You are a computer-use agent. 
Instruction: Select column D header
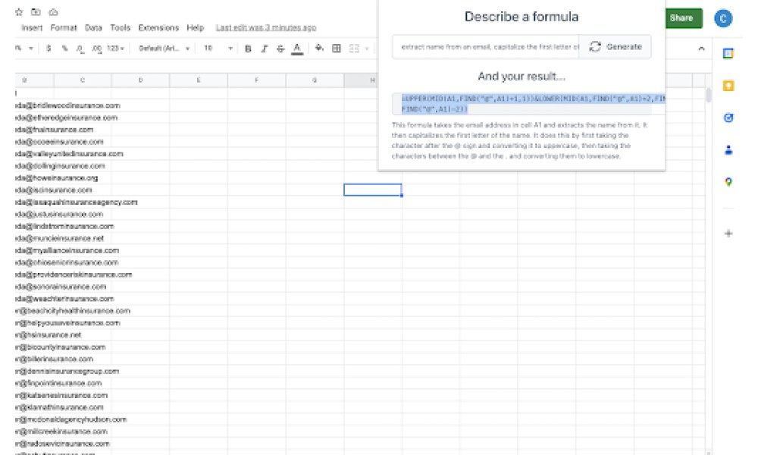click(141, 80)
